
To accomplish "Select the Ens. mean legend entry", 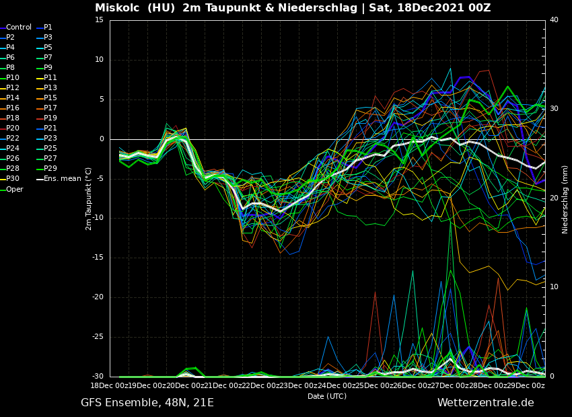I will [62, 179].
